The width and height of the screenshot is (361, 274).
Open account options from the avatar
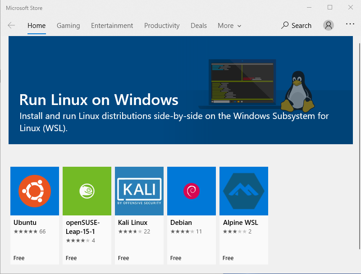tap(328, 25)
